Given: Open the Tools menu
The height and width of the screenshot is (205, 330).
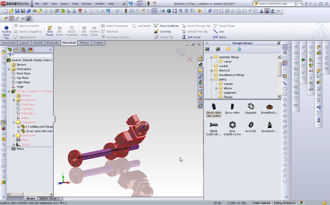Looking at the screenshot, I should 75,3.
